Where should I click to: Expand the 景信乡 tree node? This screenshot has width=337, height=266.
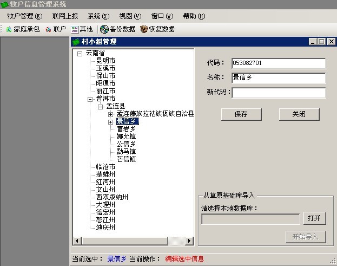111,122
